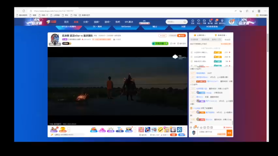Expand the 视频 dropdown menu
The image size is (278, 156).
pos(97,22)
